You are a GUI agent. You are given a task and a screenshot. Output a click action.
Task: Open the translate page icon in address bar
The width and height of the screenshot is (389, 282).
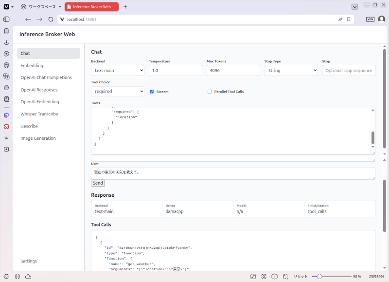(x=340, y=19)
